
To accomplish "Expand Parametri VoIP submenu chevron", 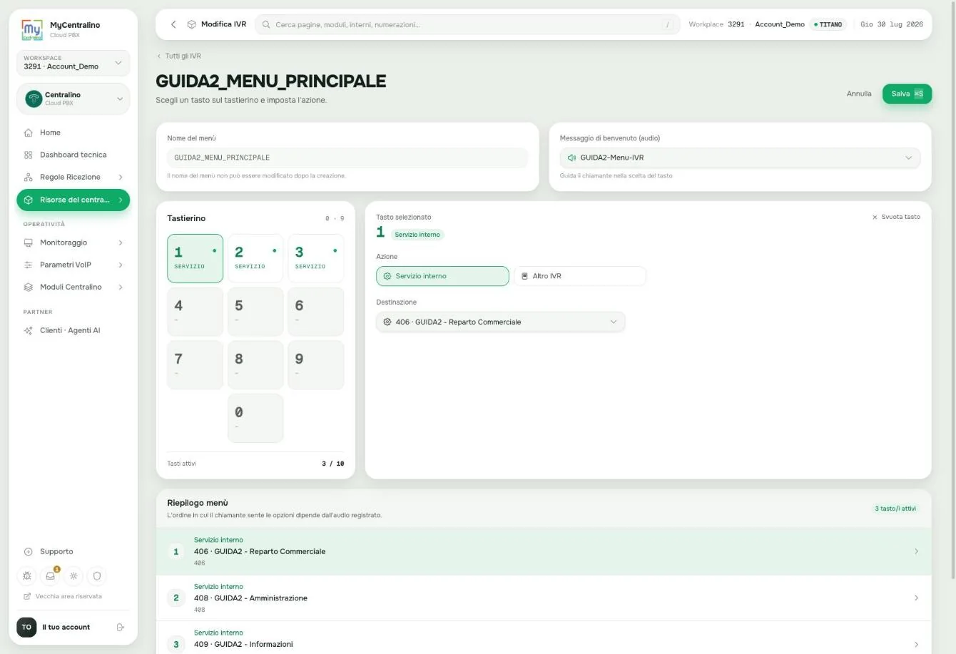I will pos(120,265).
